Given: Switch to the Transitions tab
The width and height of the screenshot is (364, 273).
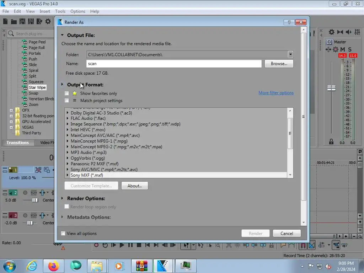Looking at the screenshot, I should click(18, 143).
